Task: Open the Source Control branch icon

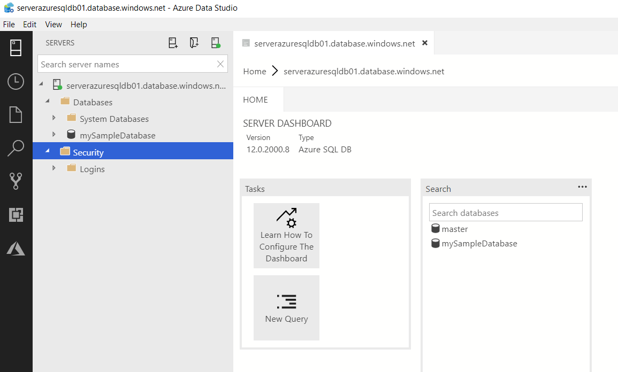Action: pyautogui.click(x=16, y=181)
